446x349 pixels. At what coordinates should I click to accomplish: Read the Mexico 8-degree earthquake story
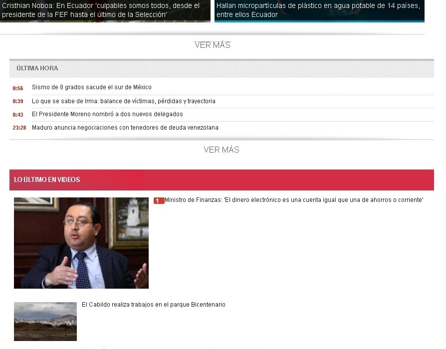(x=92, y=87)
